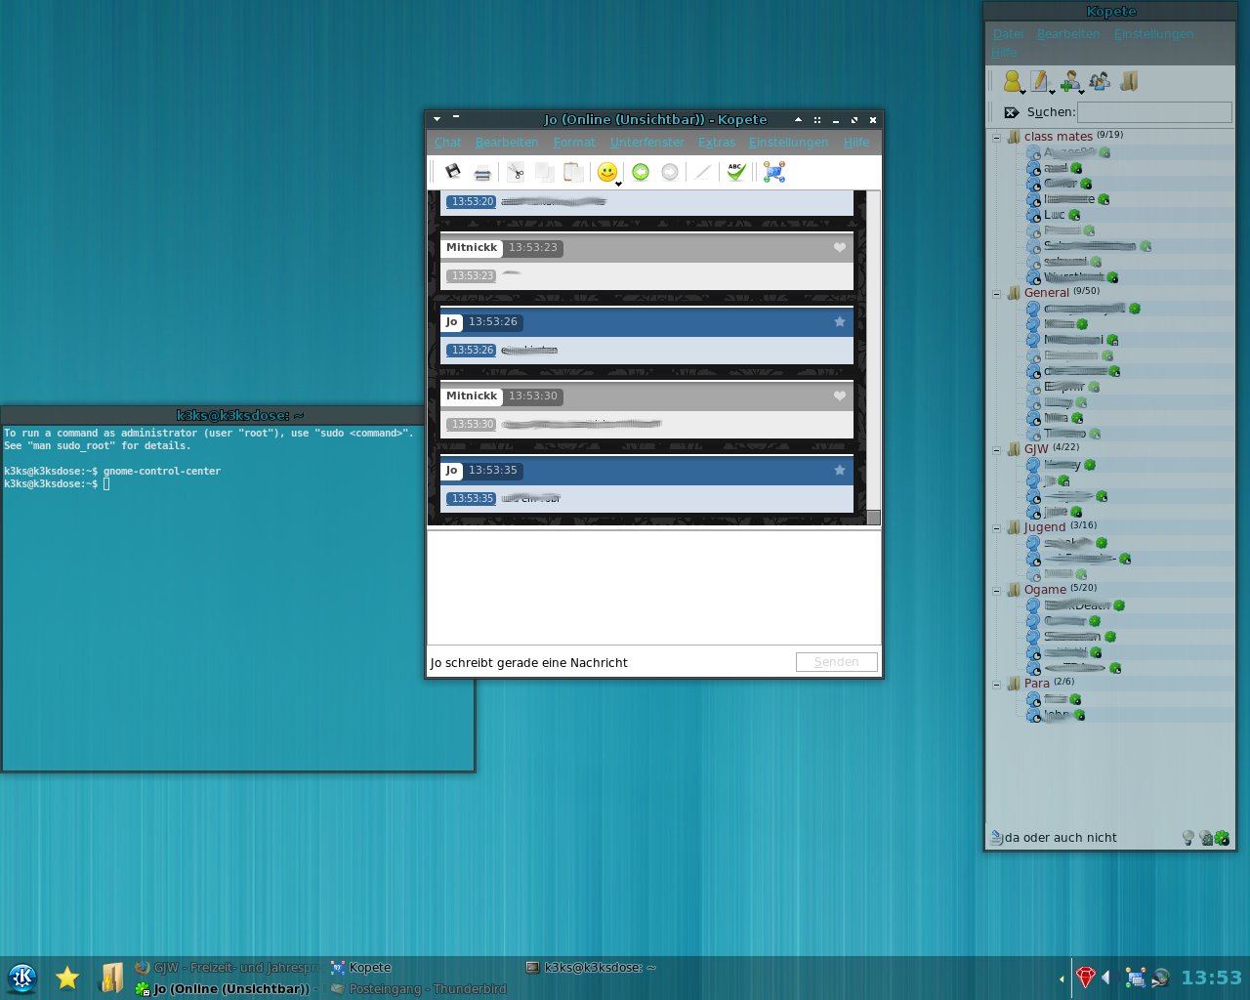This screenshot has width=1250, height=1000.
Task: Toggle the folder icon in Kopete toolbar
Action: click(1129, 81)
